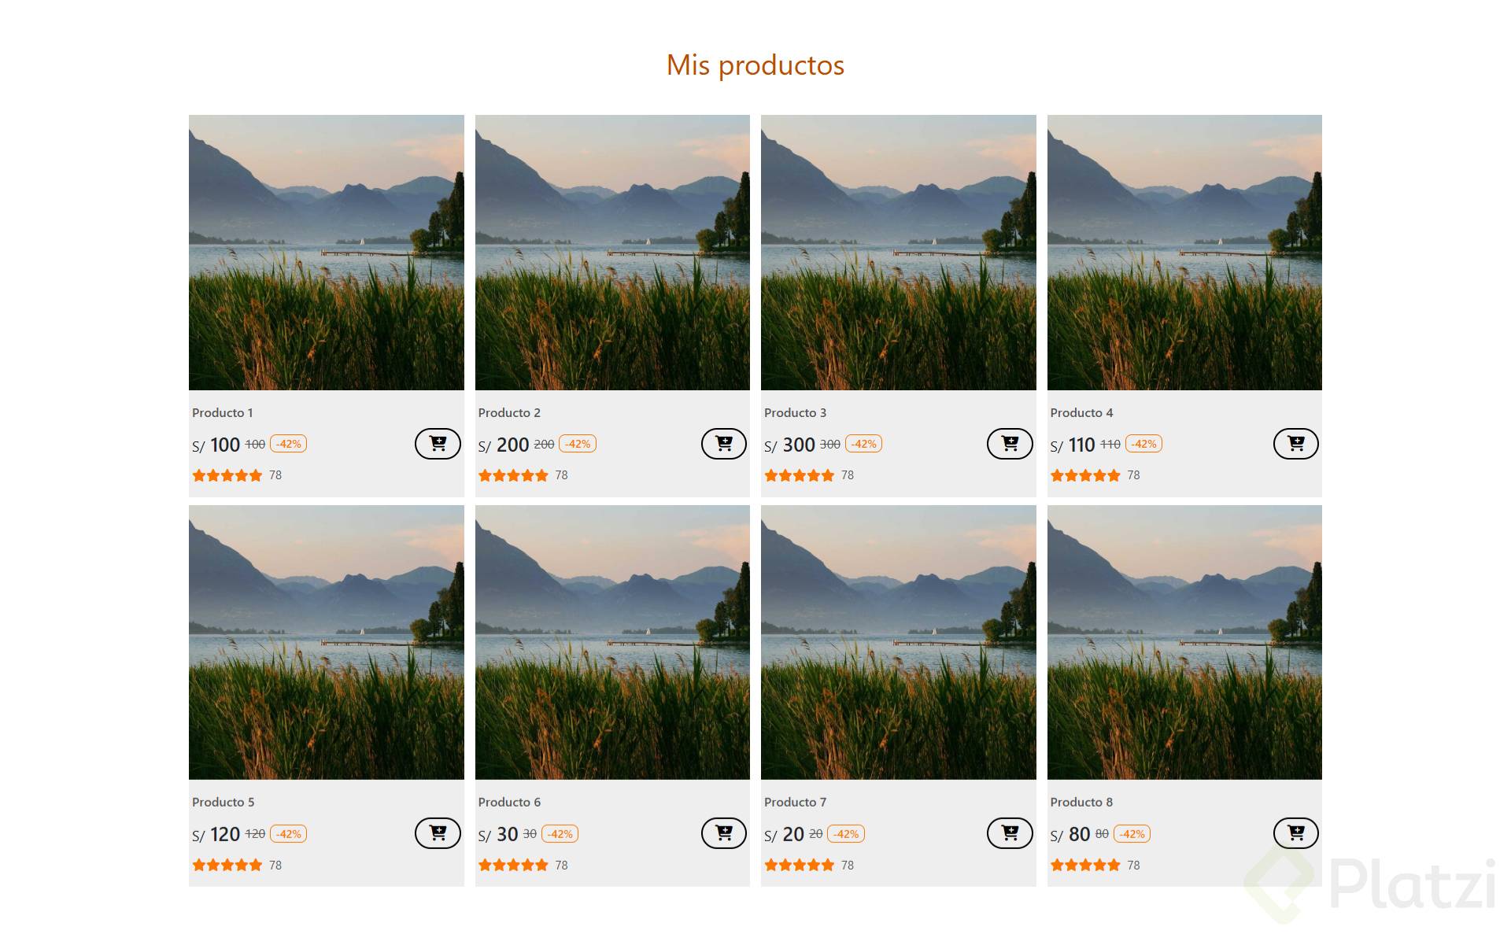This screenshot has width=1511, height=934.
Task: Open the Producto 6 image thumbnail
Action: 612,642
